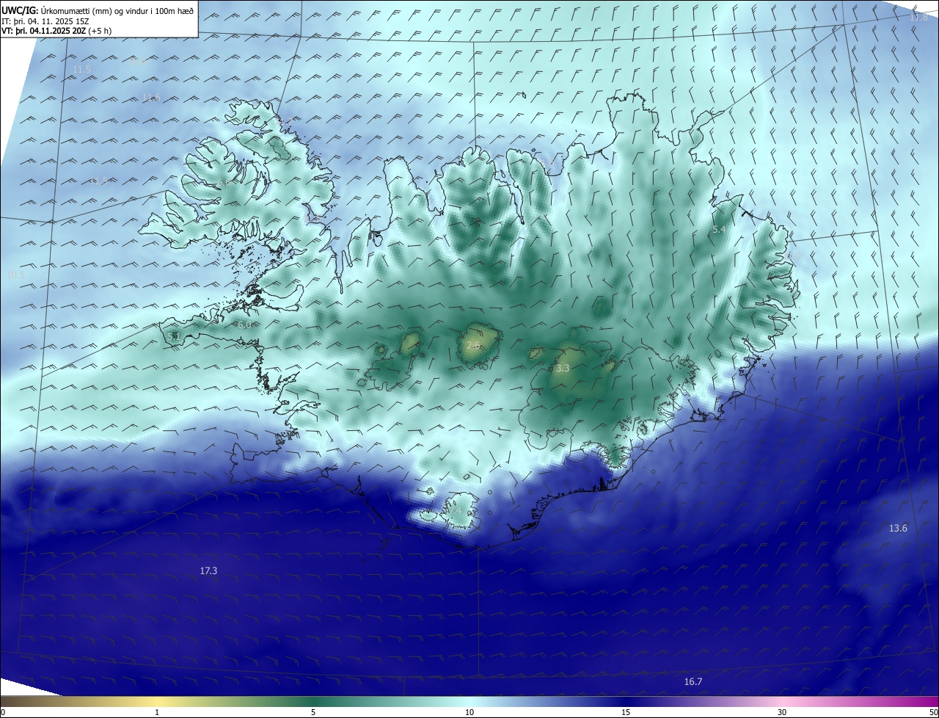Click the 7.4 value on the small glacier
The image size is (939, 718).
click(456, 509)
